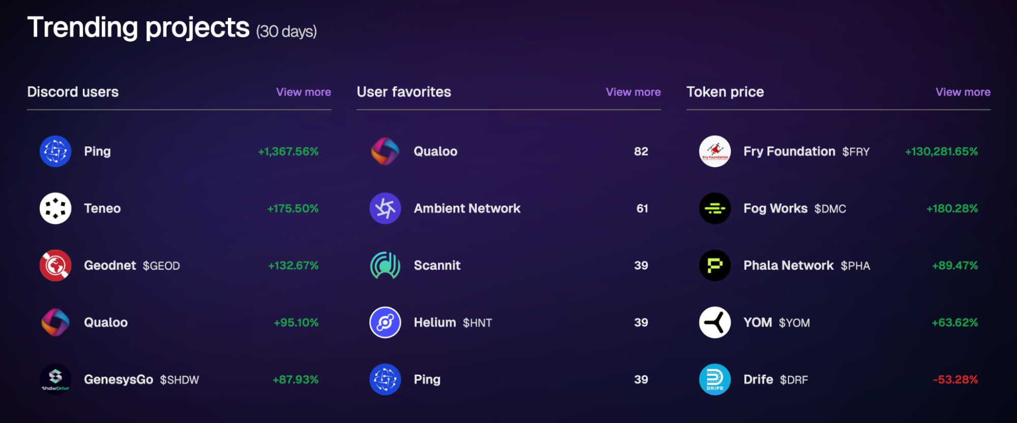Click the GenesysGo ShdwDrive logo
This screenshot has height=423, width=1017.
tap(55, 379)
